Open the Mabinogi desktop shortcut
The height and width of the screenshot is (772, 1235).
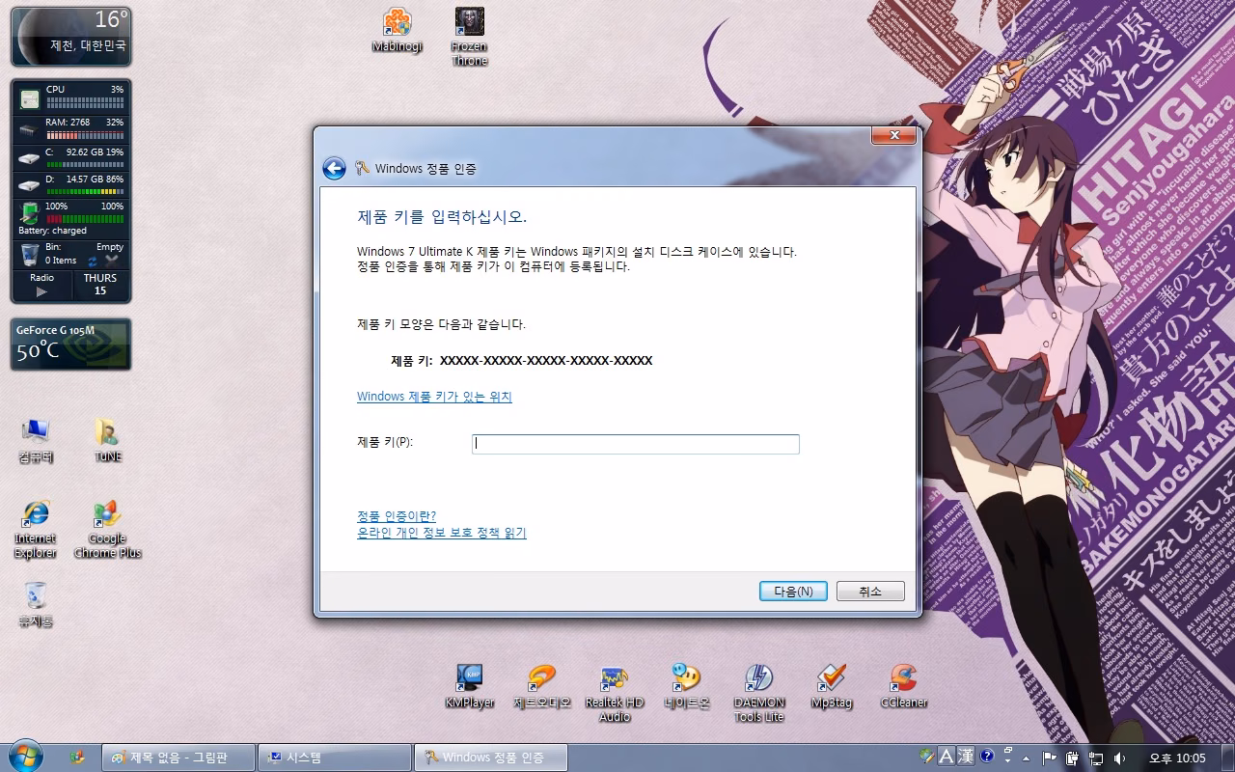point(398,30)
